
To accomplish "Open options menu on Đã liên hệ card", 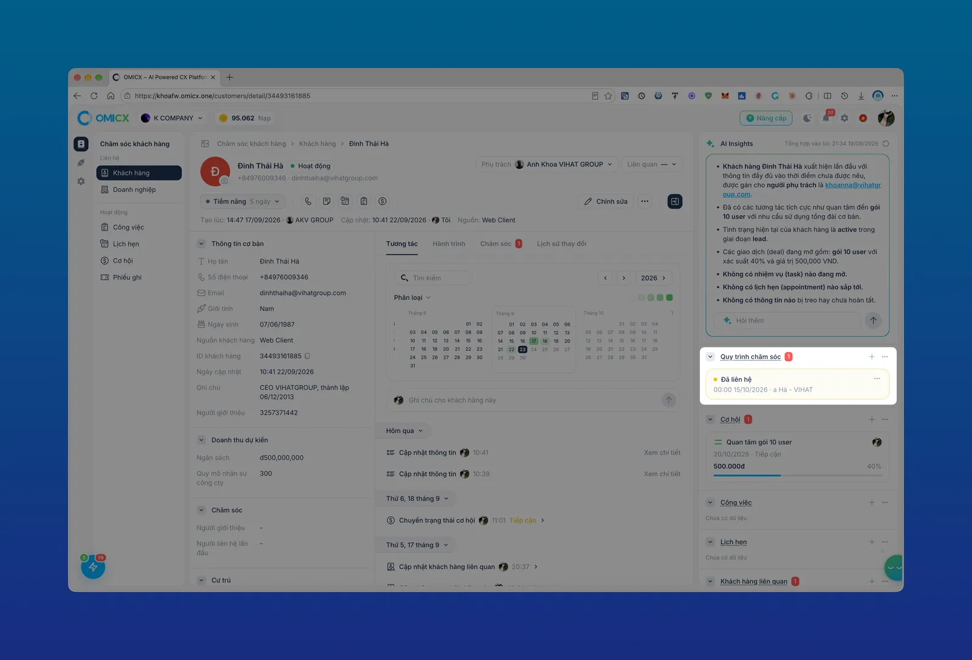I will [x=877, y=379].
